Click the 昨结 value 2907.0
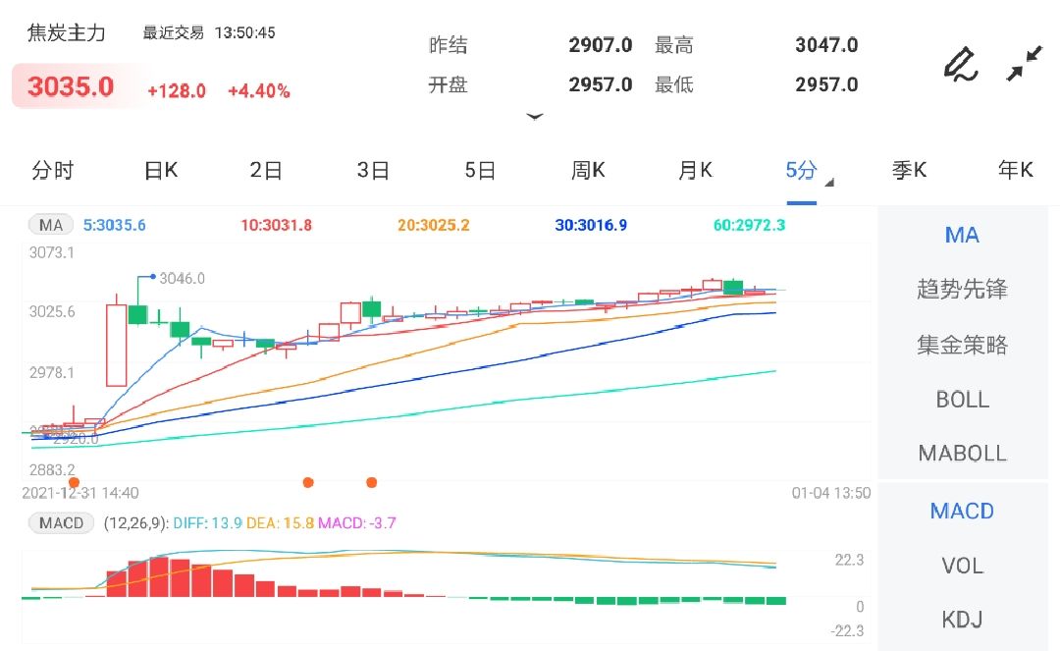This screenshot has width=1060, height=651. [x=601, y=45]
